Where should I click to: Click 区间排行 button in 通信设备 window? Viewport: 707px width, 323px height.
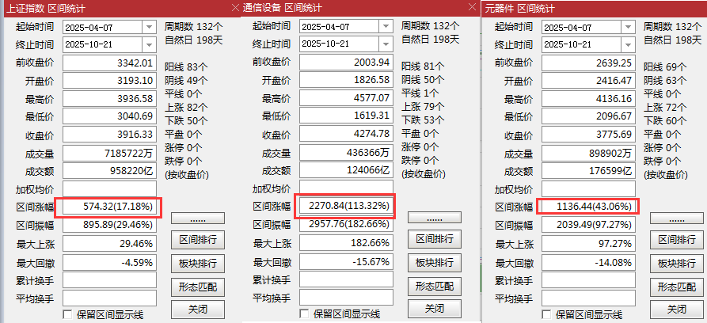[x=435, y=238]
